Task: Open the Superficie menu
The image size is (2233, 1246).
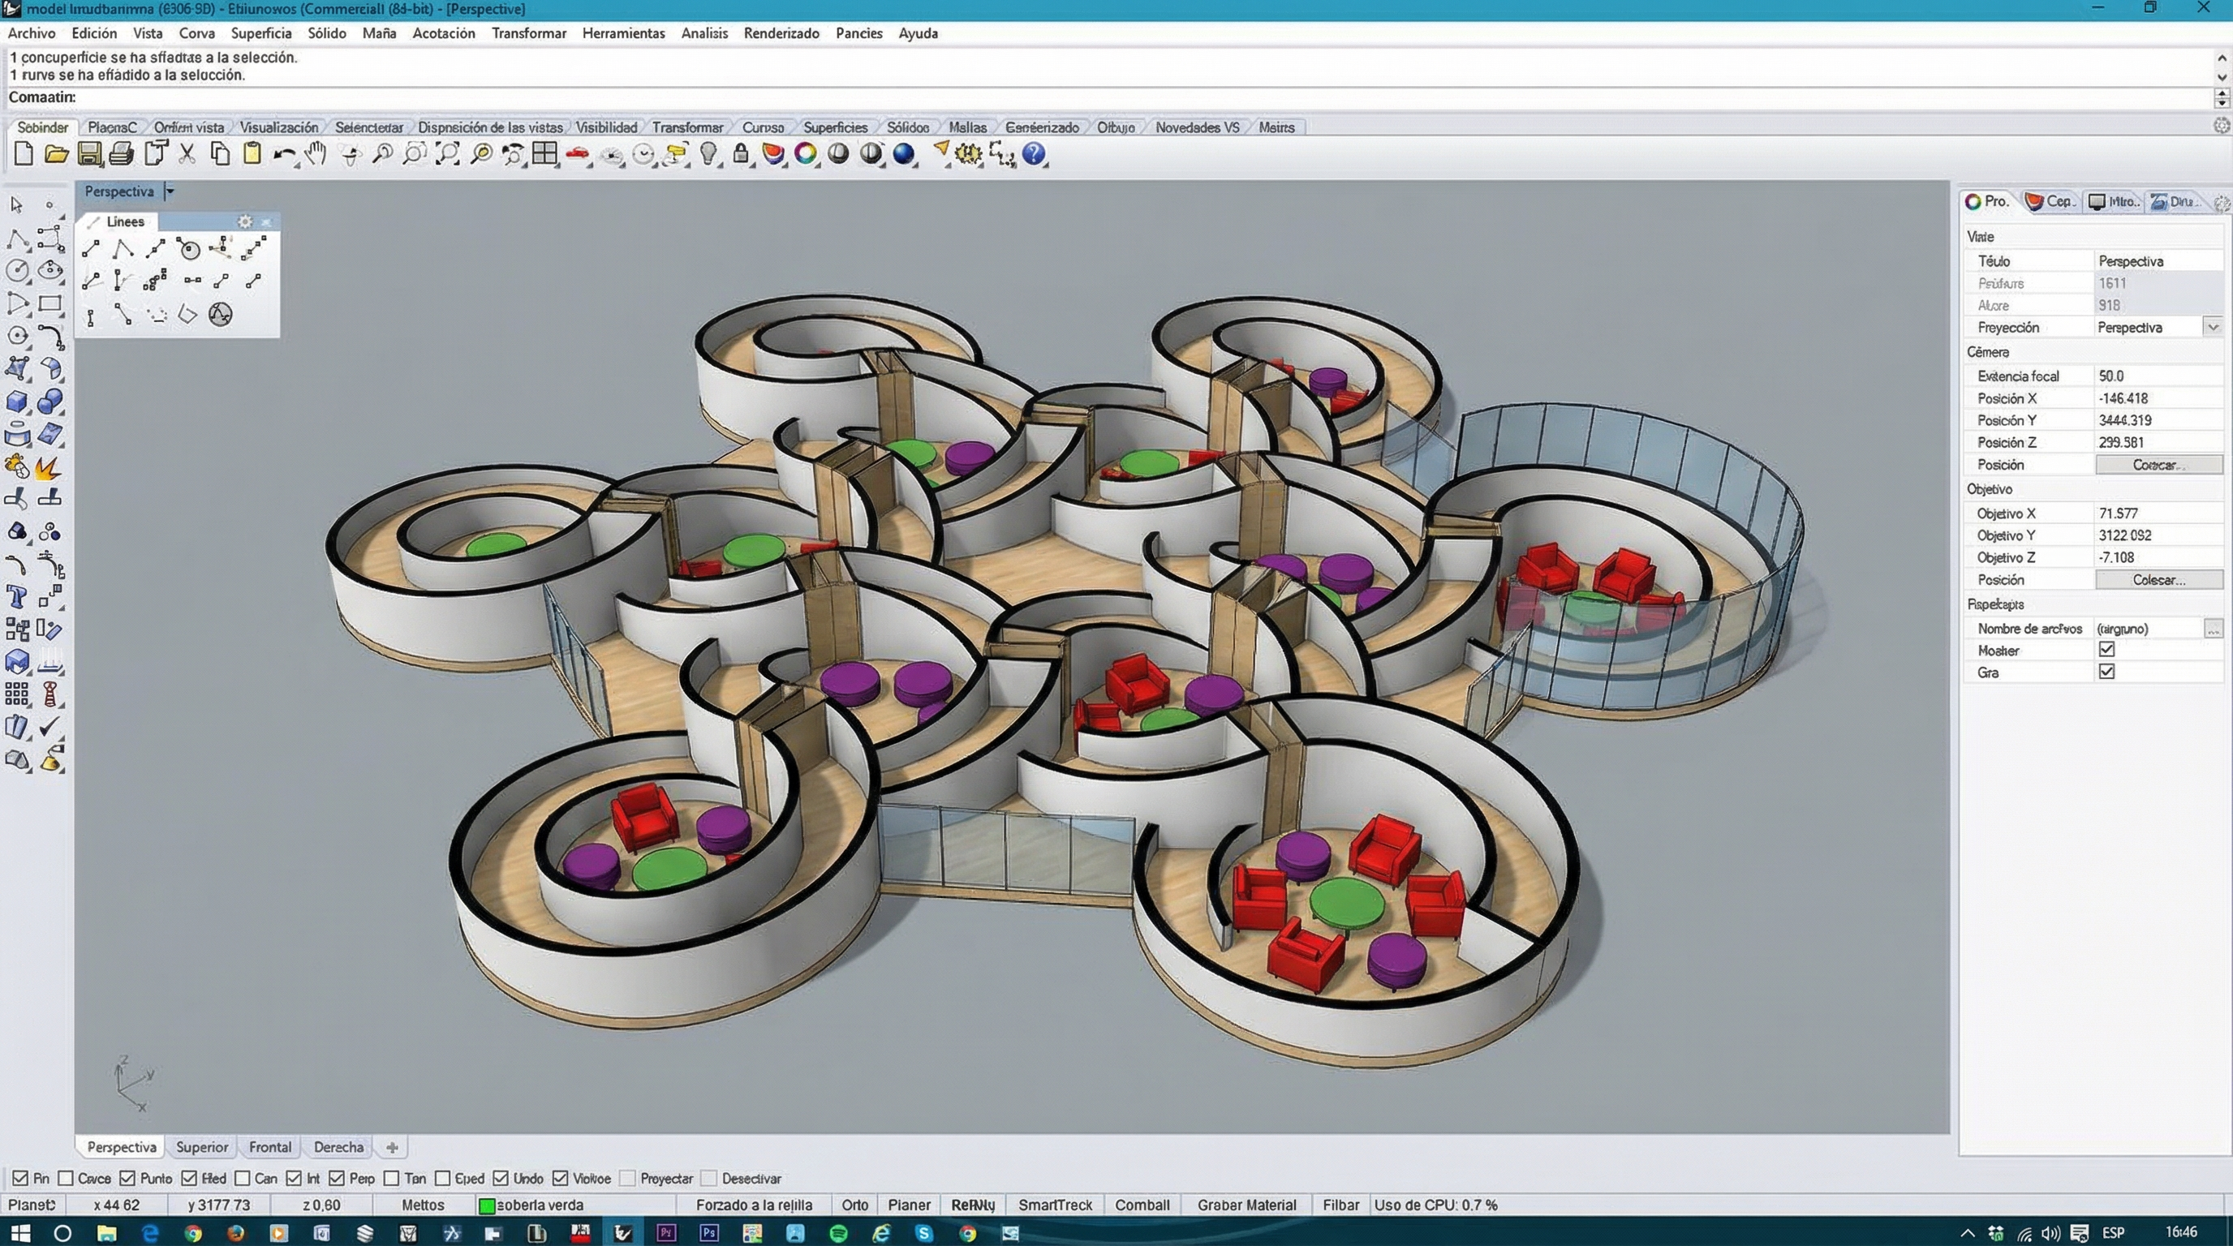Action: [x=261, y=33]
